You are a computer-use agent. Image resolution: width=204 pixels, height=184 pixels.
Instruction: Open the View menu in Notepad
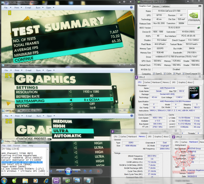point(24,145)
